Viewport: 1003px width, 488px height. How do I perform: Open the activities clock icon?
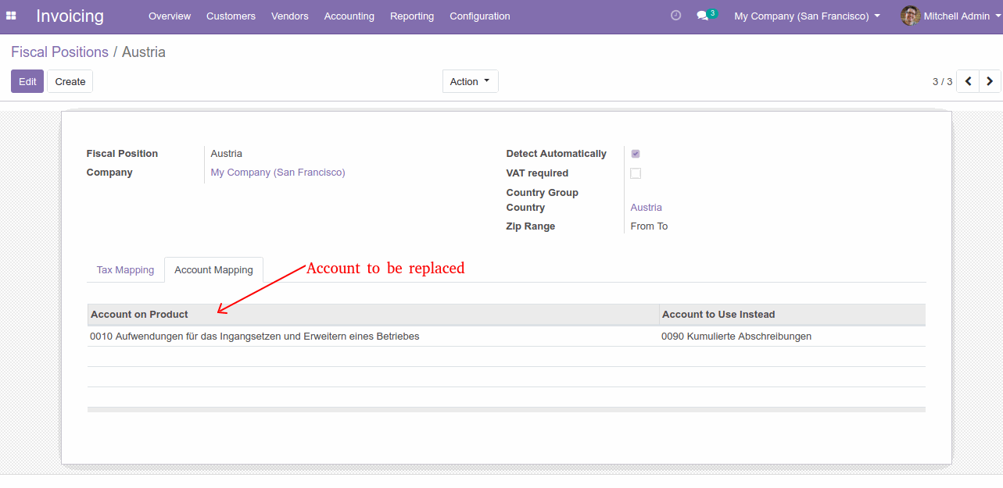point(676,16)
